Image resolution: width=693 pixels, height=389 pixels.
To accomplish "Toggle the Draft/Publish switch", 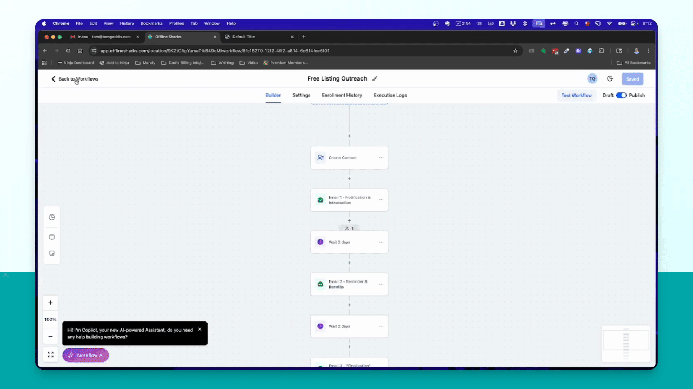I will tap(621, 95).
